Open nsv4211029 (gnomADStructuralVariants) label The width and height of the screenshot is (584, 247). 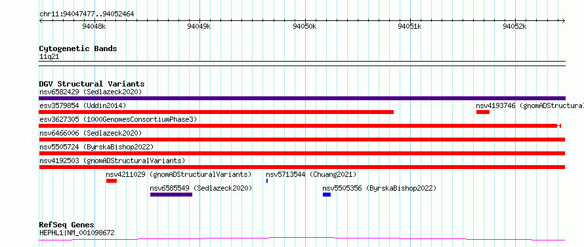pos(178,174)
